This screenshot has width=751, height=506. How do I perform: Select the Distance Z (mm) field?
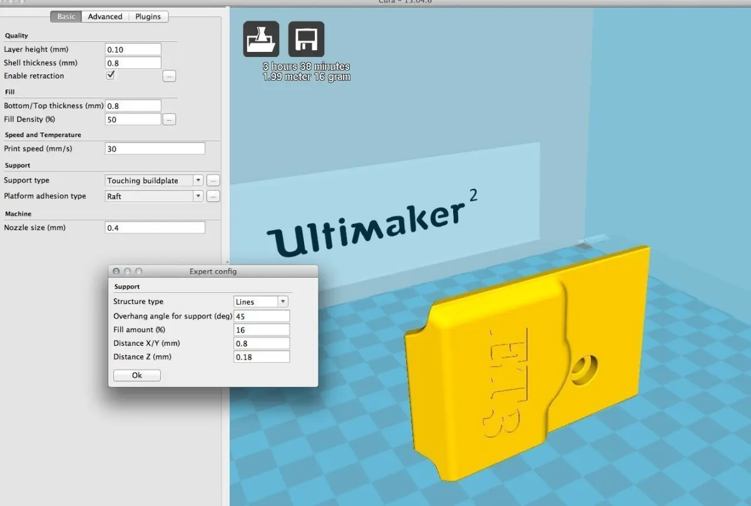click(262, 357)
